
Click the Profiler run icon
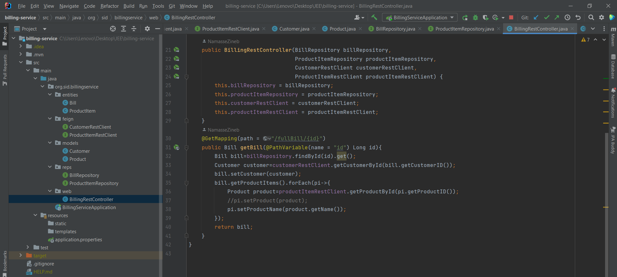coord(495,18)
